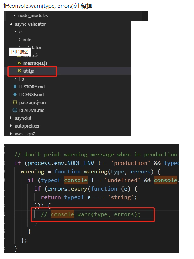The image size is (194, 259).
Task: Click the braces icon of package.json
Action: tap(15, 102)
